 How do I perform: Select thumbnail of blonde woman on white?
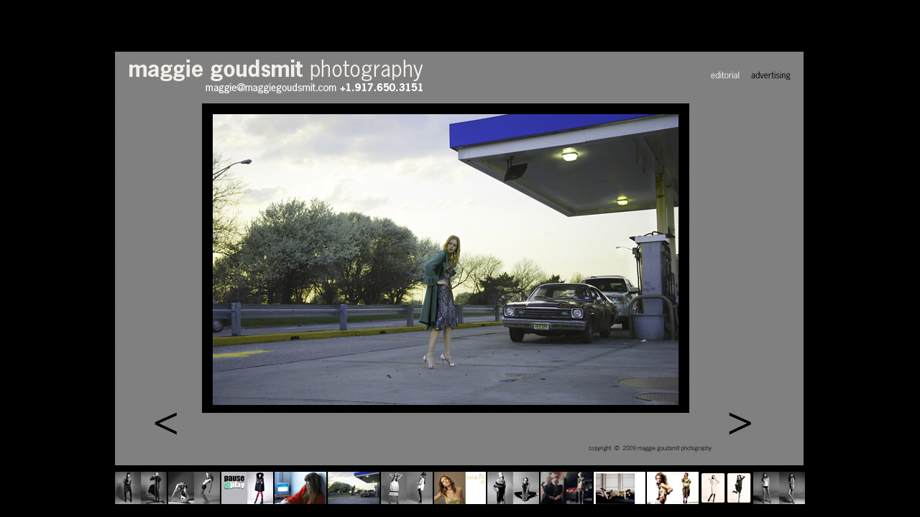[673, 488]
